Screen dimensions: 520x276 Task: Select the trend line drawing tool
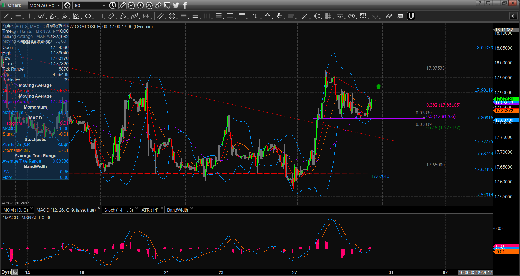[6, 16]
